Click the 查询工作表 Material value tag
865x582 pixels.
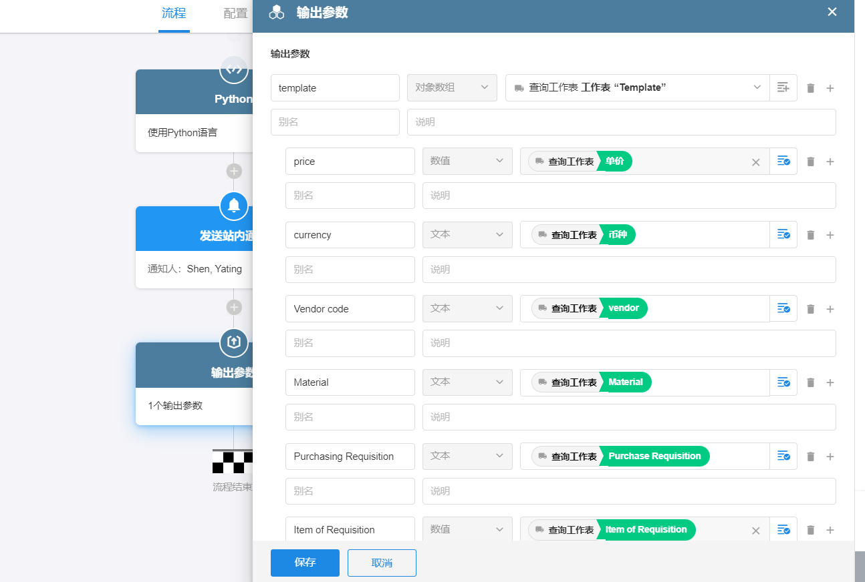592,382
